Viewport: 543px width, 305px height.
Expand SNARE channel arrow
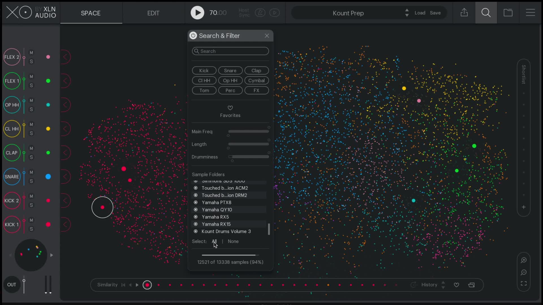tap(65, 177)
